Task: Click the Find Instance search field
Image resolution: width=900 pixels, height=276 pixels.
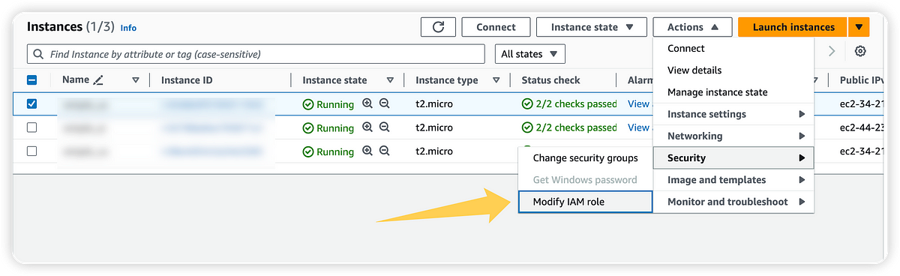Action: [x=256, y=55]
